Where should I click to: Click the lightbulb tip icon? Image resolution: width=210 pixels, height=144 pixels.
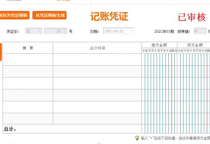[137, 138]
